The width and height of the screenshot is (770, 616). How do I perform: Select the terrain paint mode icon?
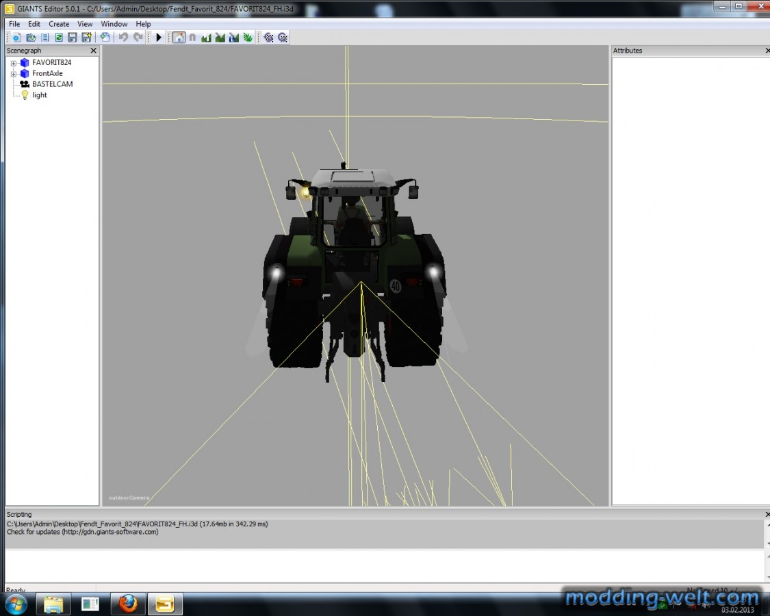[220, 38]
